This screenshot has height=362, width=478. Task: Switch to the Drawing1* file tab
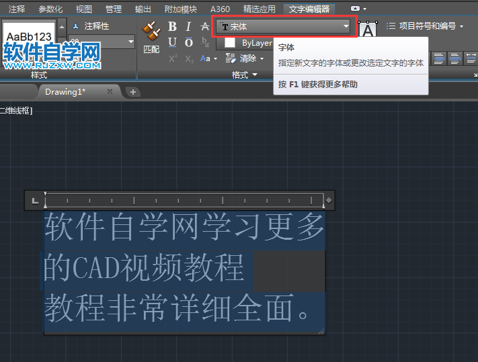[x=65, y=91]
